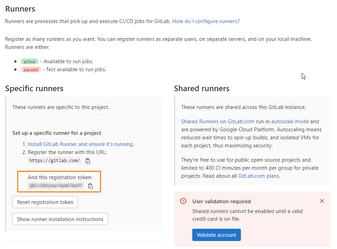Open the How do I configure runners link
The width and height of the screenshot is (337, 249).
[206, 21]
